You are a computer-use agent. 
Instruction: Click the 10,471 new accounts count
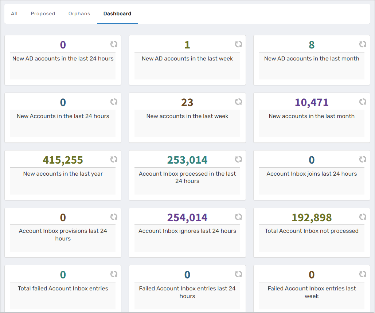click(x=312, y=102)
